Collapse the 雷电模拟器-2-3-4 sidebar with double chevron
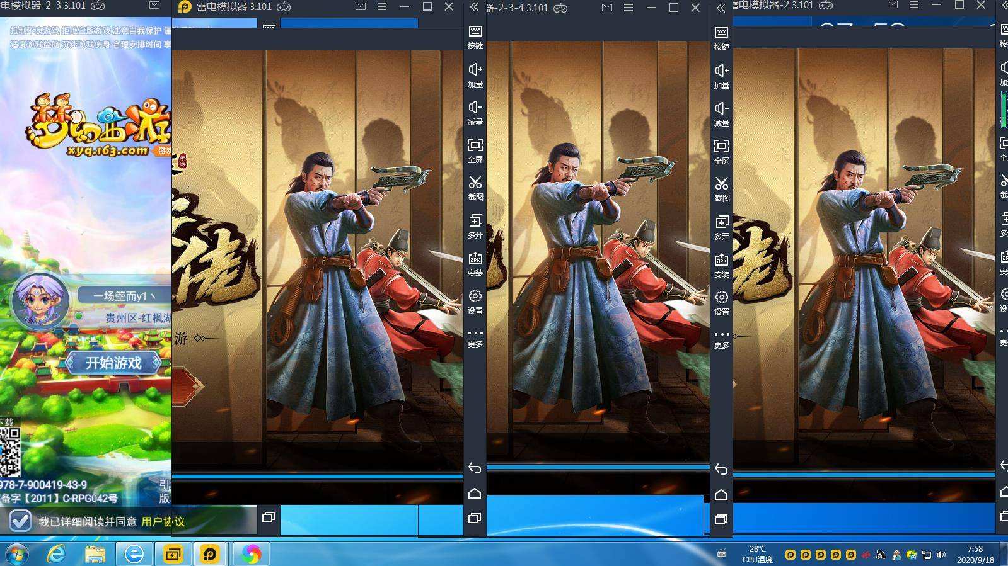This screenshot has width=1008, height=566. pyautogui.click(x=721, y=8)
